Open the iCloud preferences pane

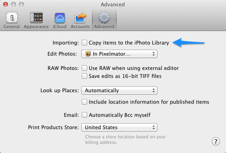(x=59, y=20)
